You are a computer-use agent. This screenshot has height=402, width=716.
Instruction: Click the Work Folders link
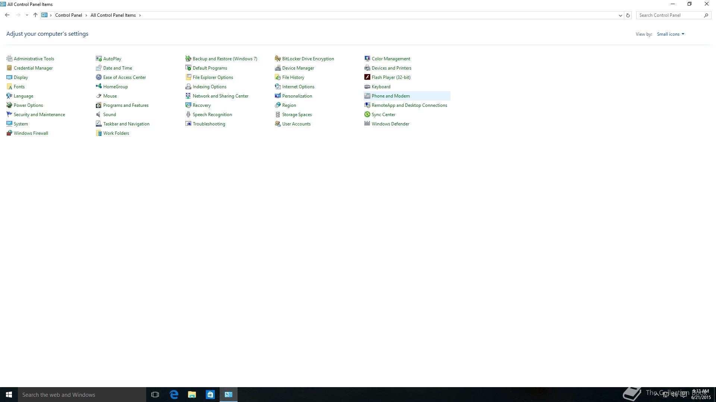pyautogui.click(x=116, y=133)
